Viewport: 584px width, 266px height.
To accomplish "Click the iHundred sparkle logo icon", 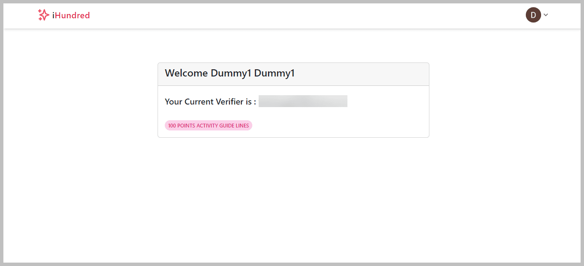I will click(43, 15).
